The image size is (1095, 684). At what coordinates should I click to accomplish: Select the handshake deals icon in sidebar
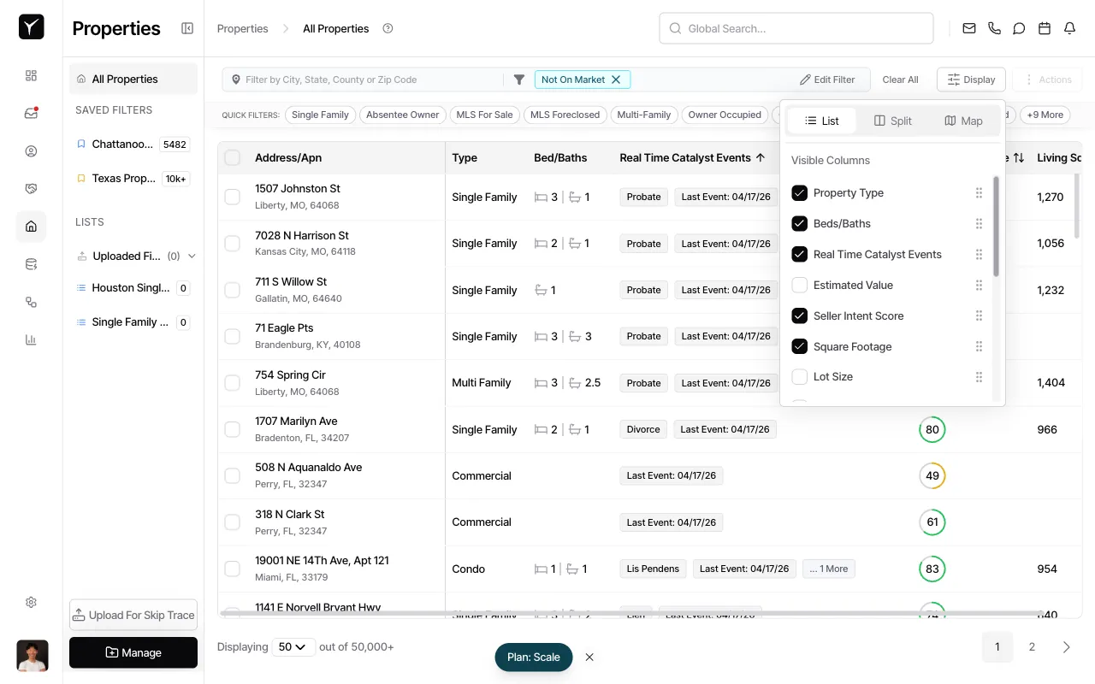click(x=31, y=188)
